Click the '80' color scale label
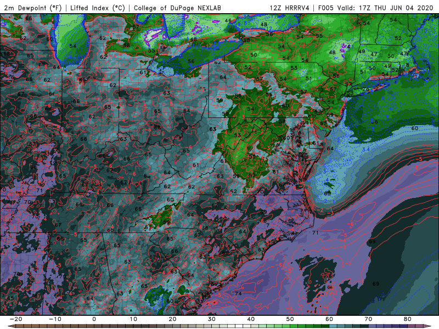439x329 pixels. [x=408, y=319]
